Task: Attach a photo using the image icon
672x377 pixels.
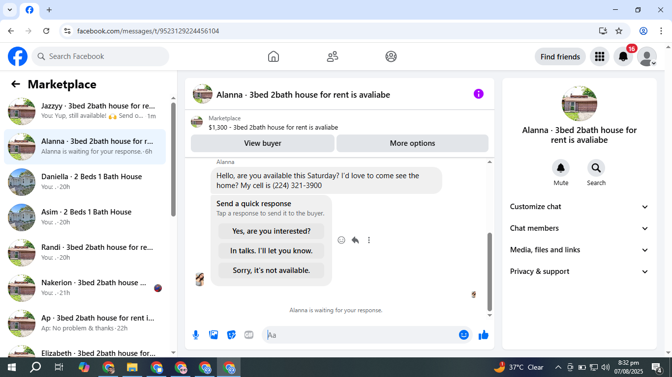Action: pyautogui.click(x=214, y=335)
